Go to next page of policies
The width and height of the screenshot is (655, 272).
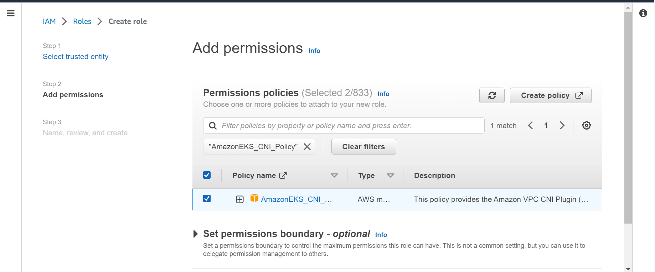[562, 125]
